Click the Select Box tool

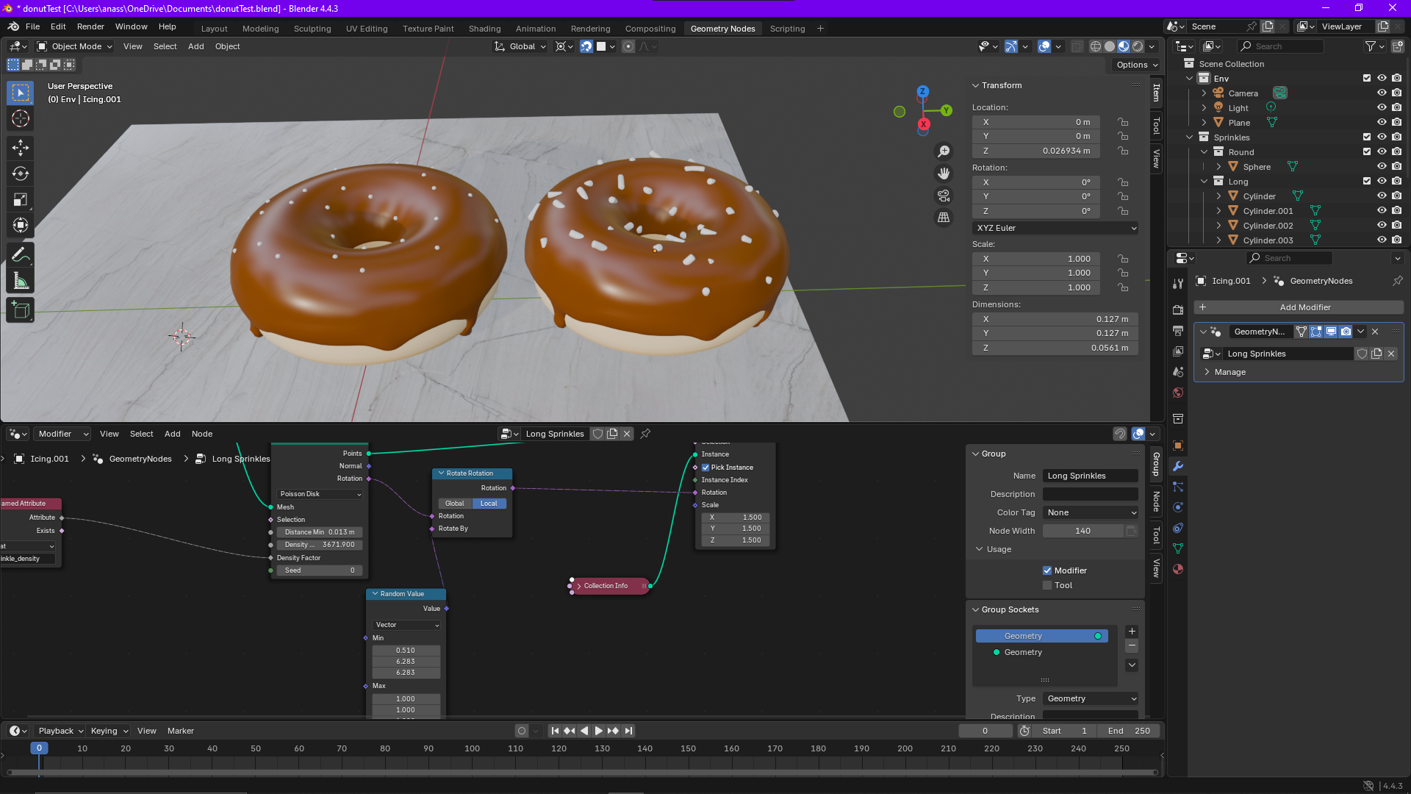tap(21, 93)
